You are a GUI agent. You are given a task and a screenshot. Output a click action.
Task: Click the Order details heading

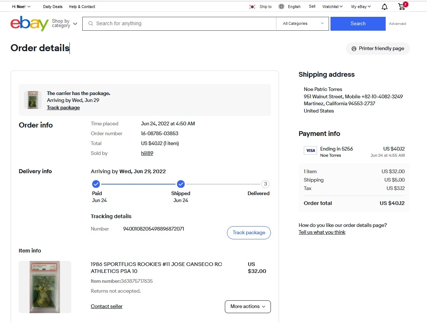point(40,48)
